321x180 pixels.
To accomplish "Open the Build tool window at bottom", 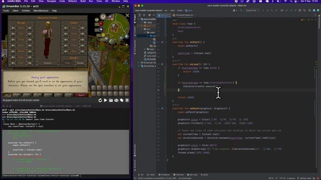I will [x=204, y=174].
